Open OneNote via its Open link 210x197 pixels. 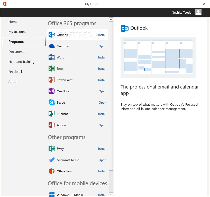102,91
